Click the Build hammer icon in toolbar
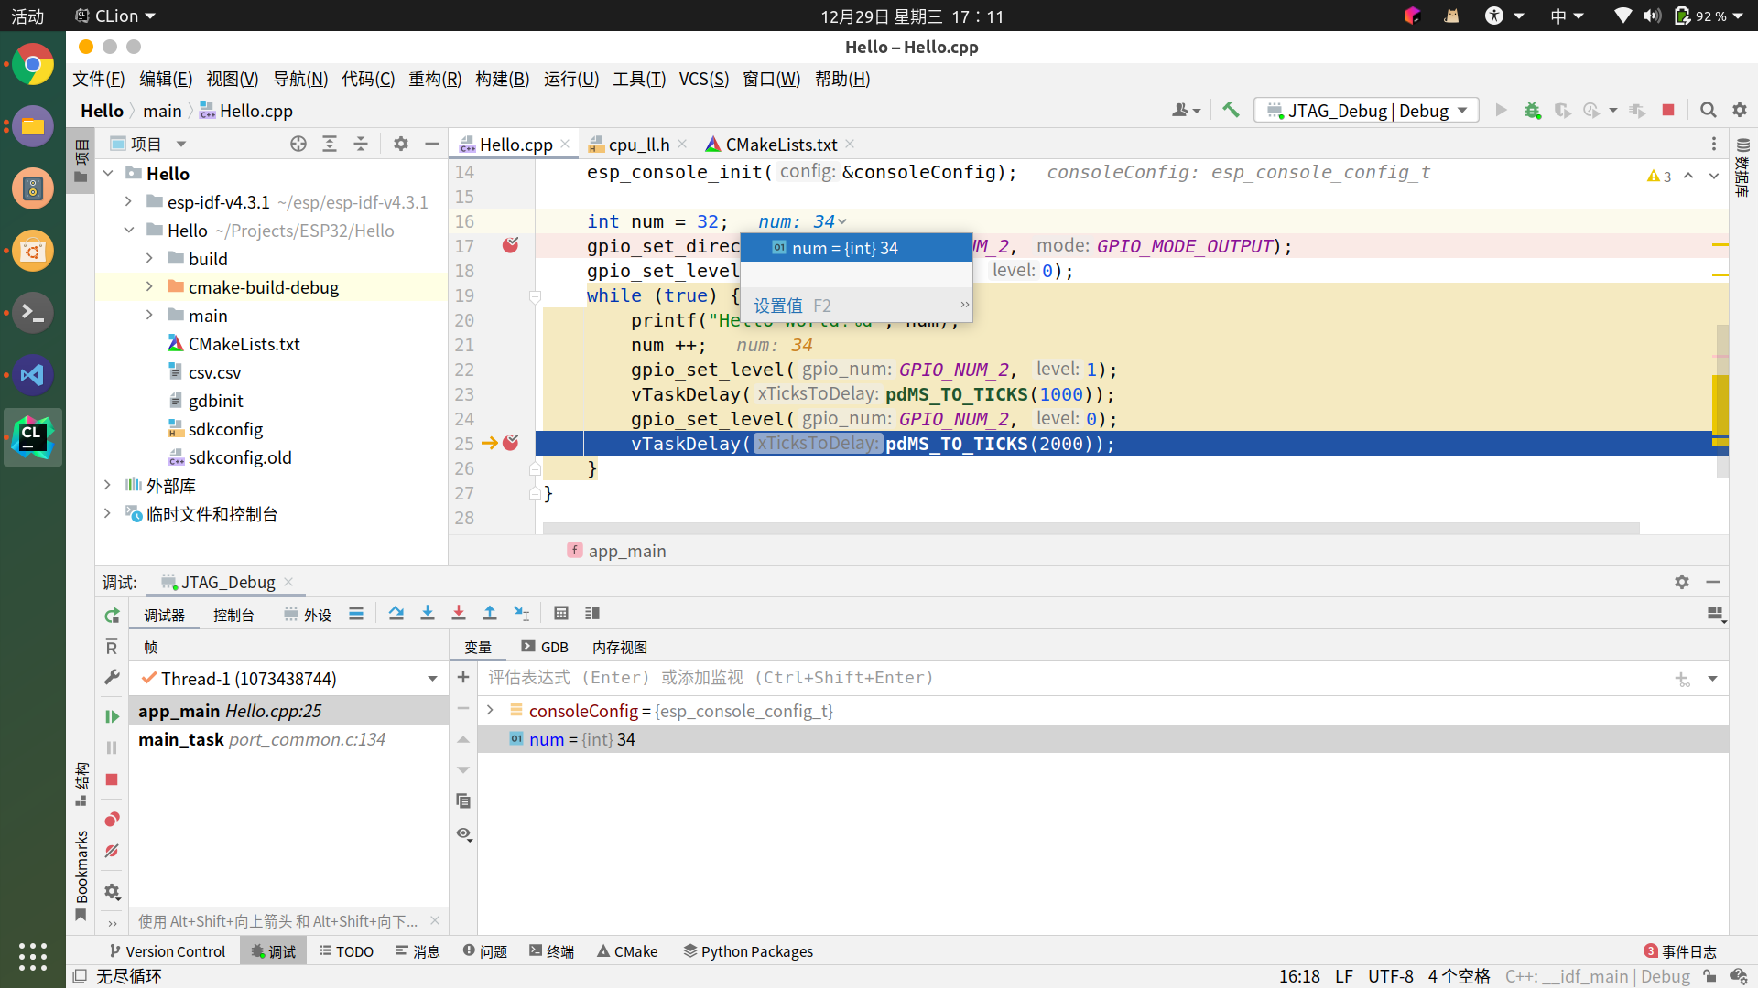The height and width of the screenshot is (988, 1758). click(1230, 110)
